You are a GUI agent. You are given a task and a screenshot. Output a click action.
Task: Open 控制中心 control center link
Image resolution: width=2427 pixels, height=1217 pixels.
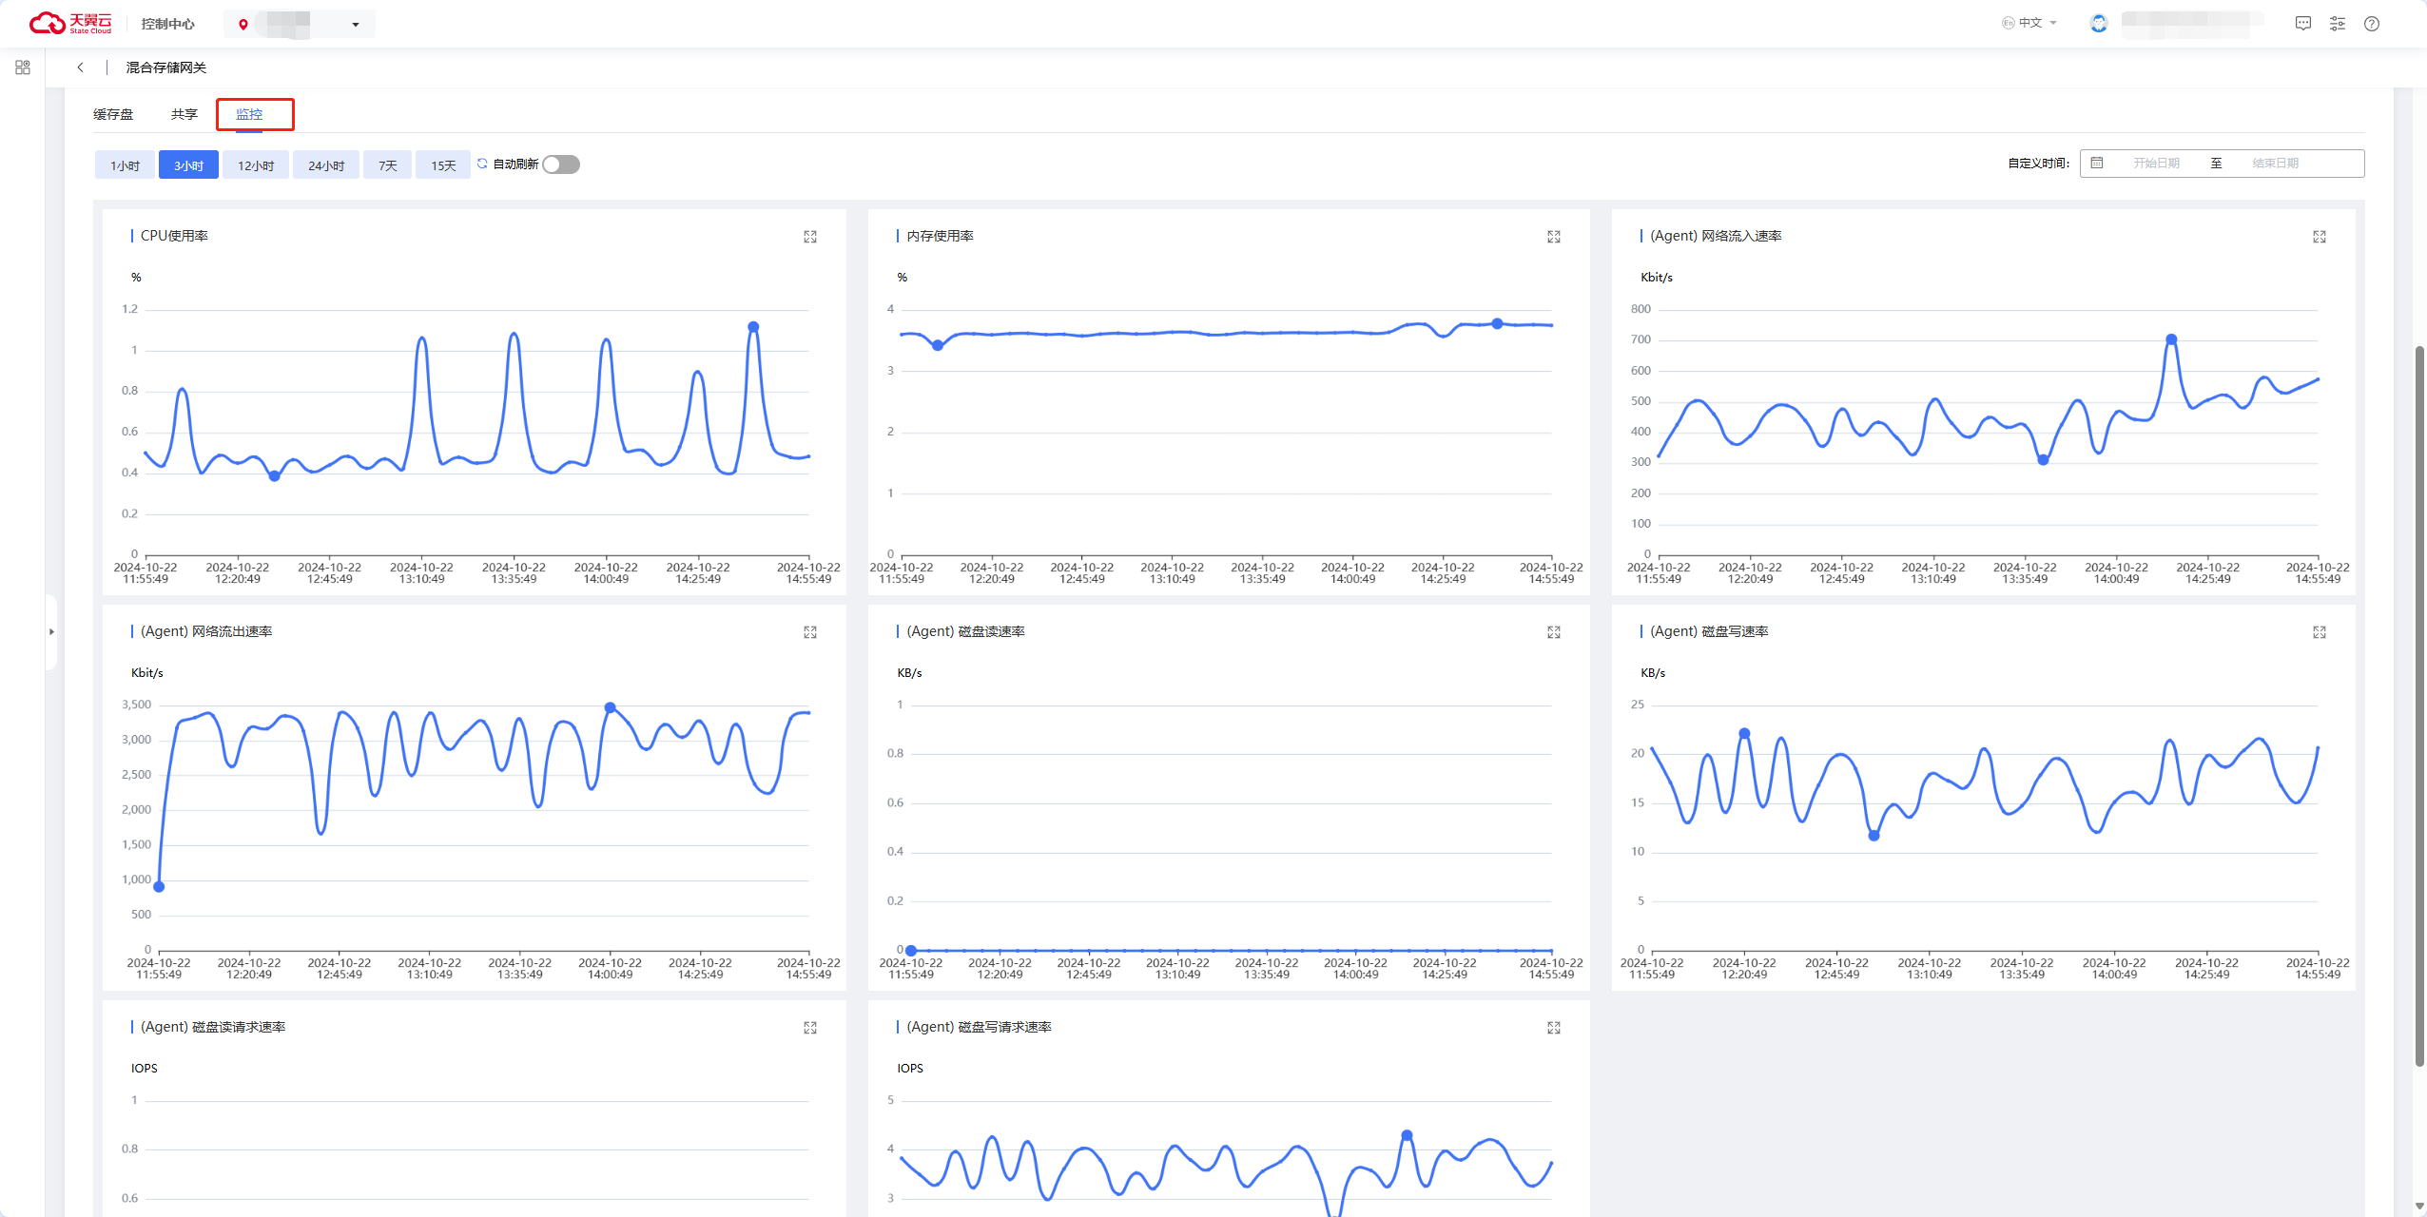click(167, 24)
